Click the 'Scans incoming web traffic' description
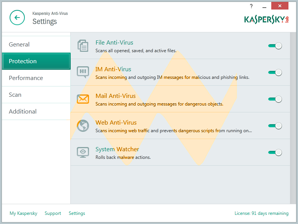The image size is (298, 224). pyautogui.click(x=174, y=131)
